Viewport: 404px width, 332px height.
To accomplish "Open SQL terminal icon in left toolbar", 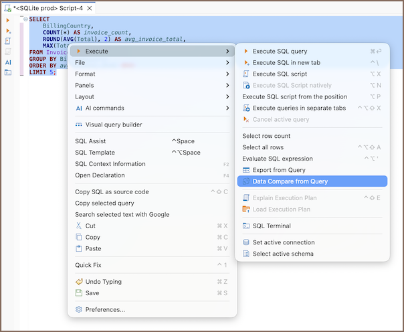I will pos(8,72).
